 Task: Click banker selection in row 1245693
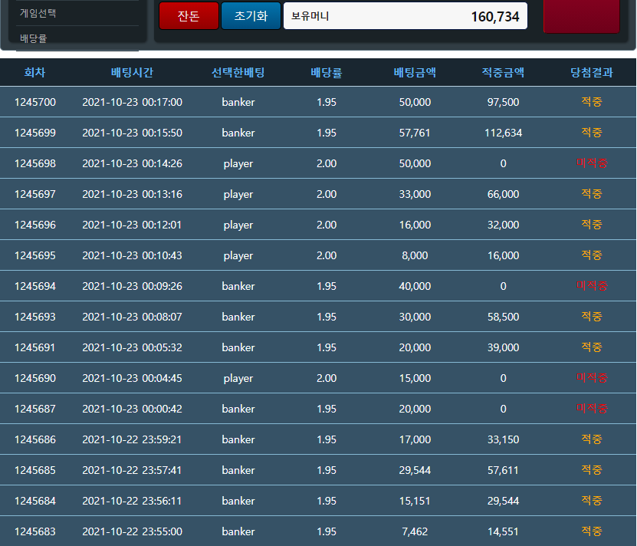click(238, 317)
